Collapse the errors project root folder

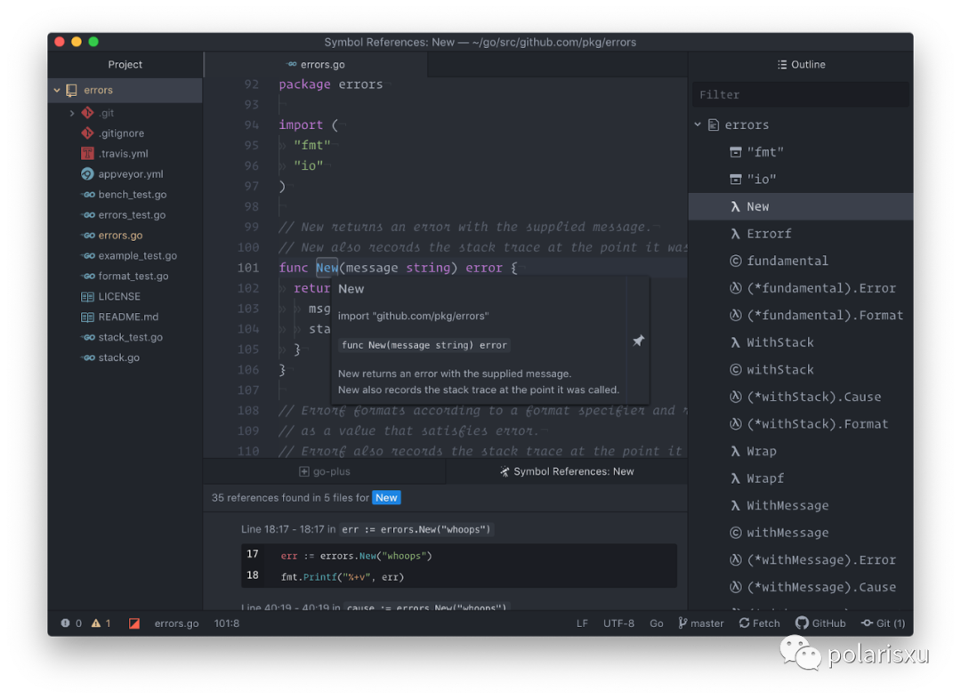tap(57, 90)
